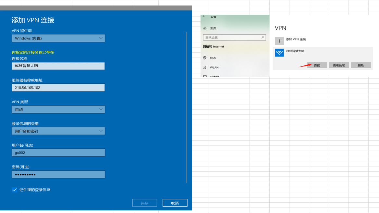Open the VPN 提供商 dropdown
The image size is (379, 213).
58,38
